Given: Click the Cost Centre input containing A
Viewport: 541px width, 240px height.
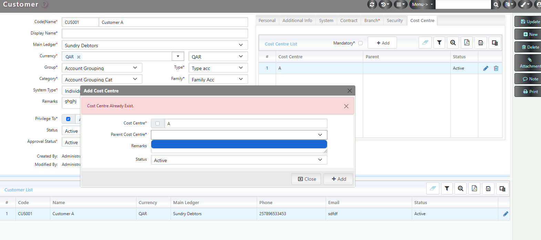Looking at the screenshot, I should click(x=246, y=123).
